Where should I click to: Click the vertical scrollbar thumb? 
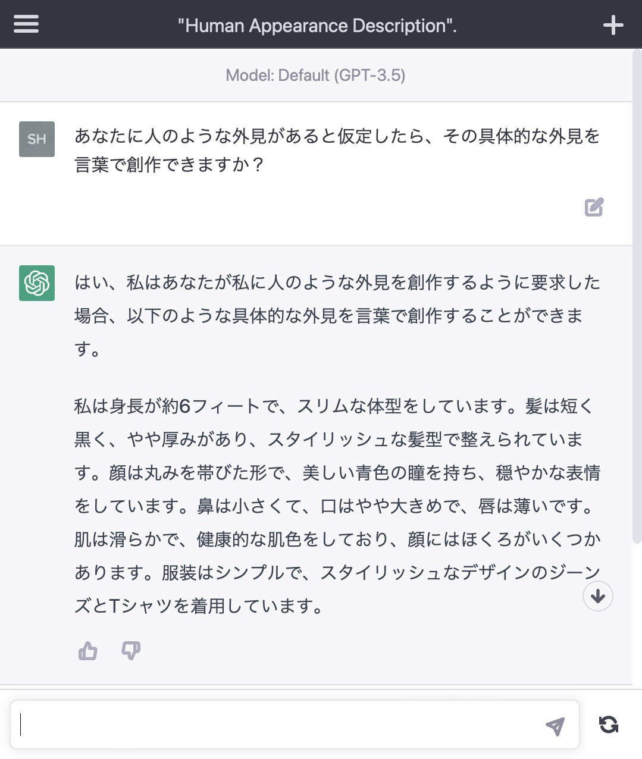tap(637, 297)
